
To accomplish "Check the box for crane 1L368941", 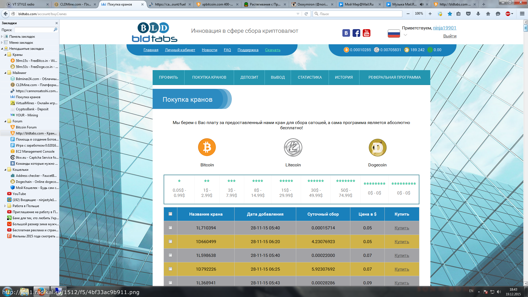I will (170, 283).
